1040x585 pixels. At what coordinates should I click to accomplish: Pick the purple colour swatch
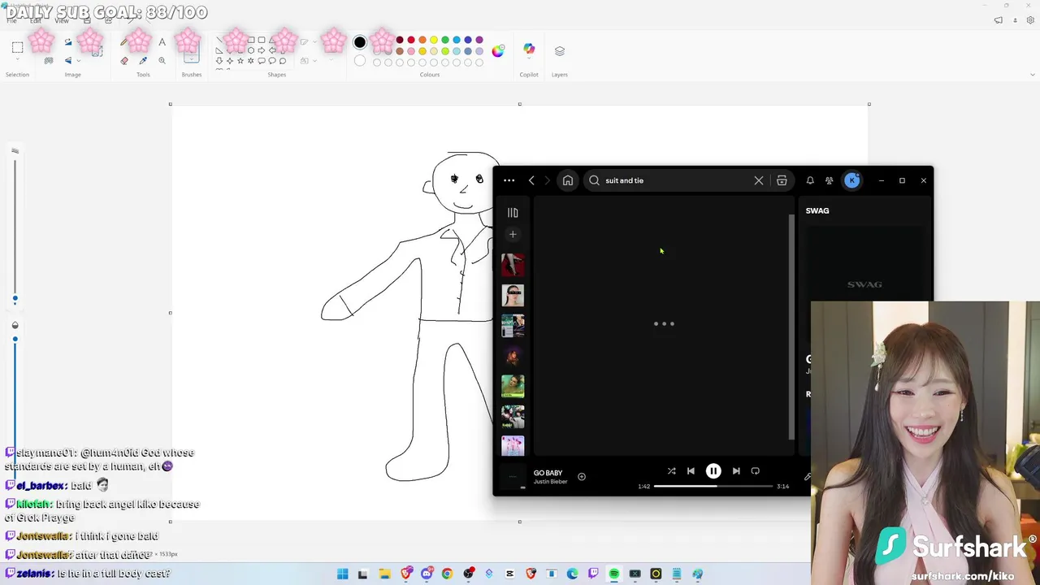(x=479, y=40)
